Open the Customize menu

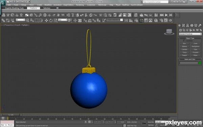(x=91, y=5)
